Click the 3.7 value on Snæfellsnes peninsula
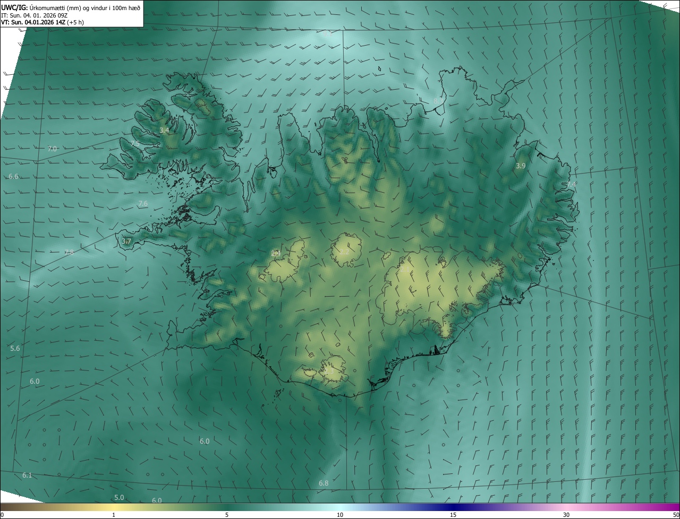The width and height of the screenshot is (680, 519). pyautogui.click(x=126, y=241)
